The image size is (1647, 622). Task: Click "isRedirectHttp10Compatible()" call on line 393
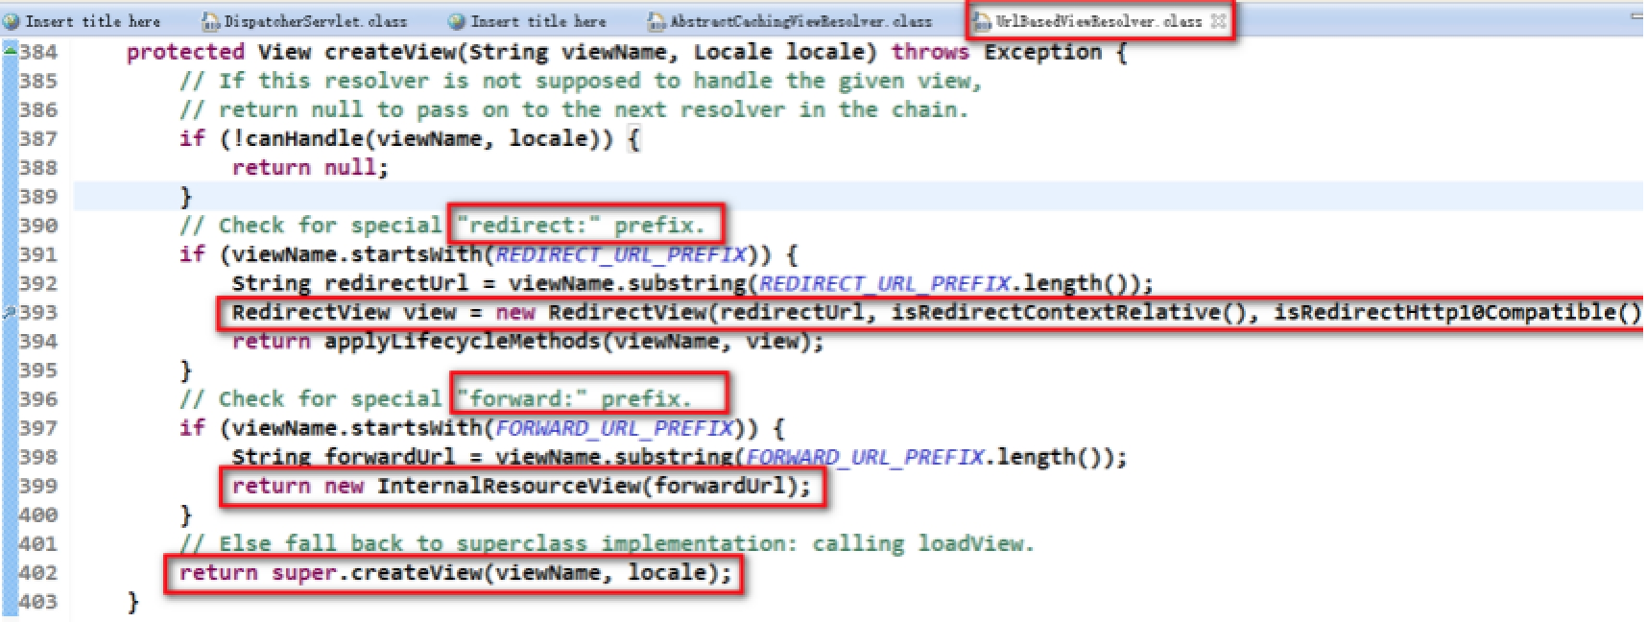pos(1458,312)
